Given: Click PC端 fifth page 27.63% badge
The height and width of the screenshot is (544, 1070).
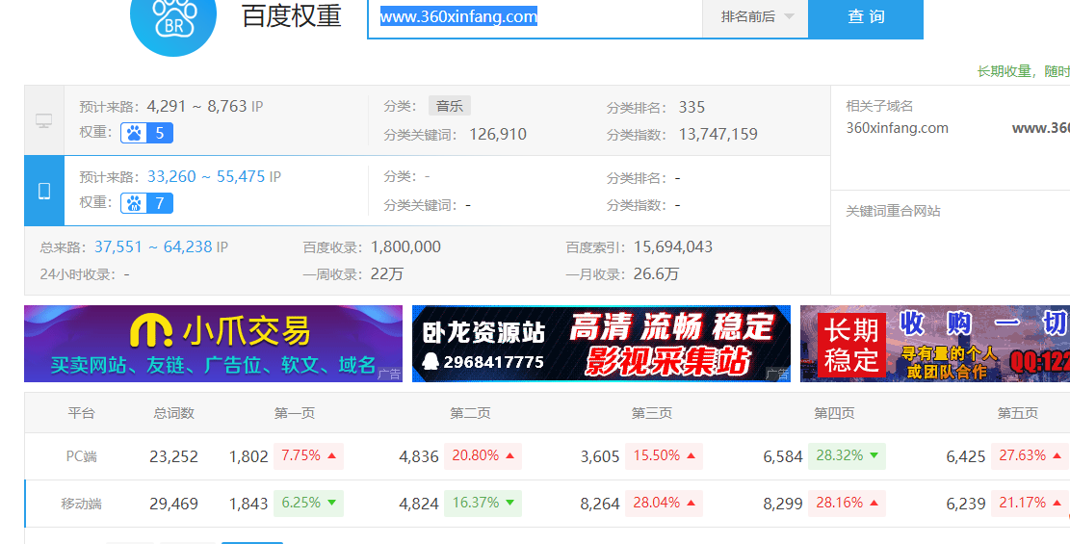Looking at the screenshot, I should click(x=1030, y=456).
